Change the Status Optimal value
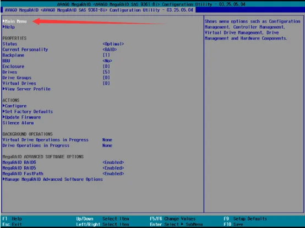Image resolution: width=305 pixels, height=228 pixels. pyautogui.click(x=113, y=44)
